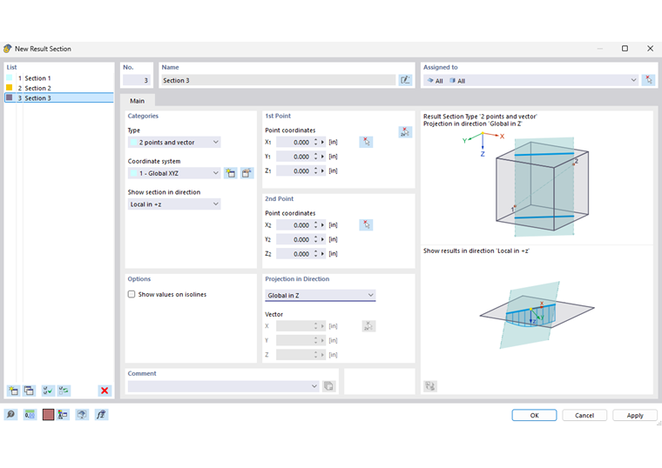The height and width of the screenshot is (468, 662).
Task: Expand the Assigned to dropdown
Action: [x=633, y=80]
